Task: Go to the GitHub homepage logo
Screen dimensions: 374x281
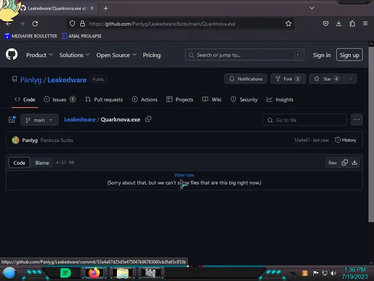Action: (12, 54)
